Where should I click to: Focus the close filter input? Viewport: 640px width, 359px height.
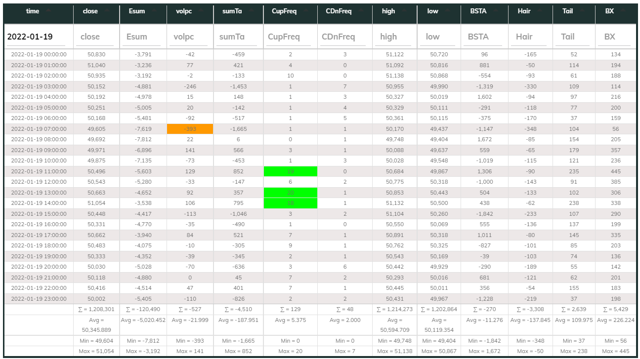point(97,37)
